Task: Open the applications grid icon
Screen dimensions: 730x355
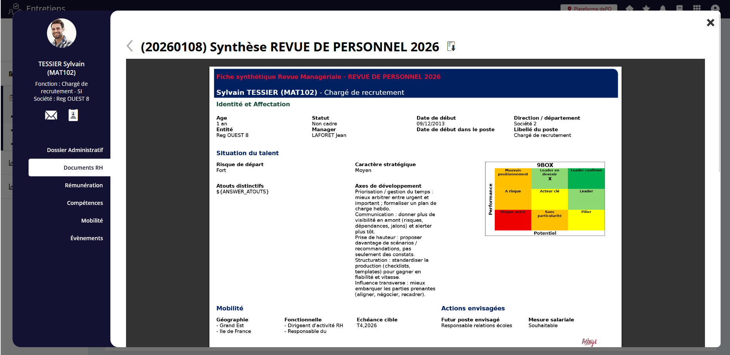Action: click(x=697, y=8)
